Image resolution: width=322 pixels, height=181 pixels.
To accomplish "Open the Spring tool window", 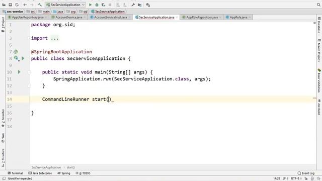I will [x=64, y=173].
